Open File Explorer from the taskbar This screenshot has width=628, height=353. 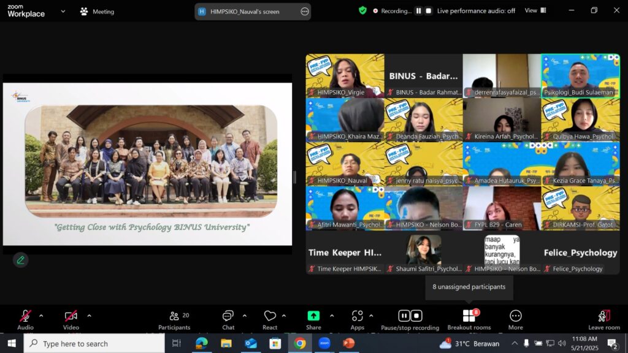tap(226, 343)
